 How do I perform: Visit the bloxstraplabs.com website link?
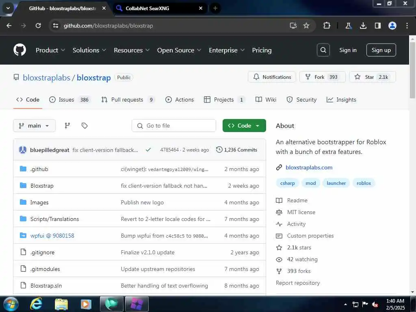(309, 167)
